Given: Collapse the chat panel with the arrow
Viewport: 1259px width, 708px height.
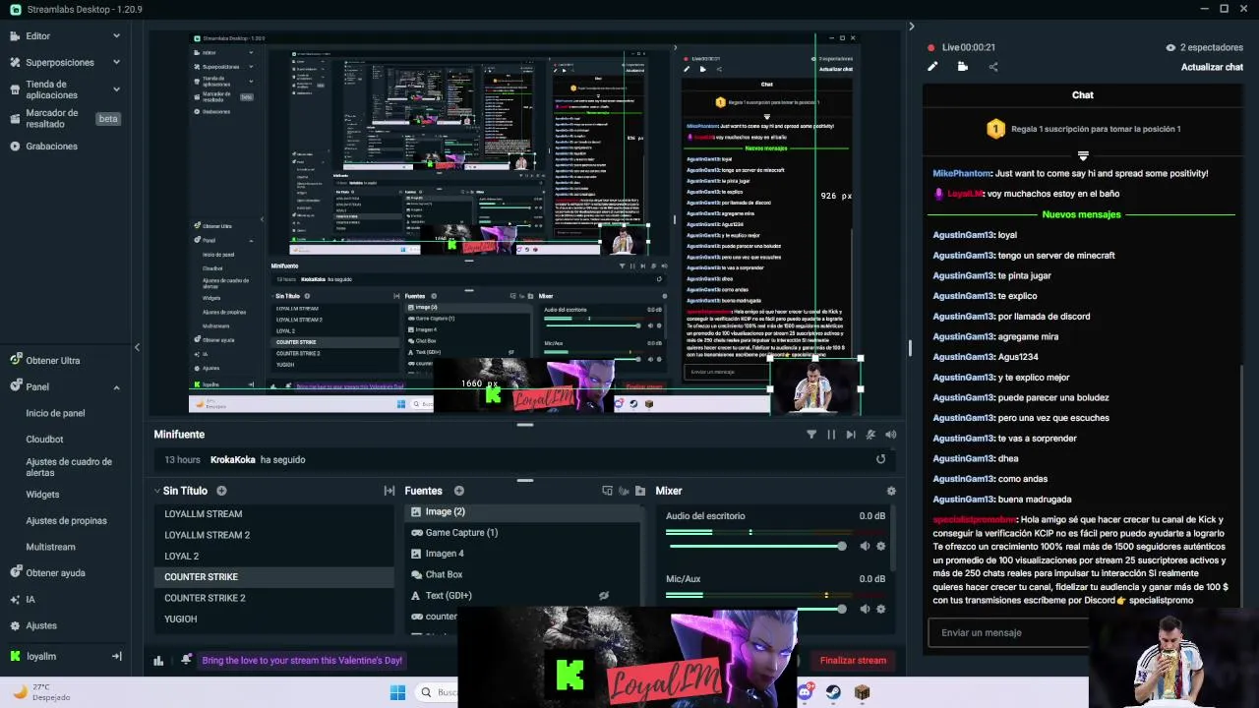Looking at the screenshot, I should point(911,27).
